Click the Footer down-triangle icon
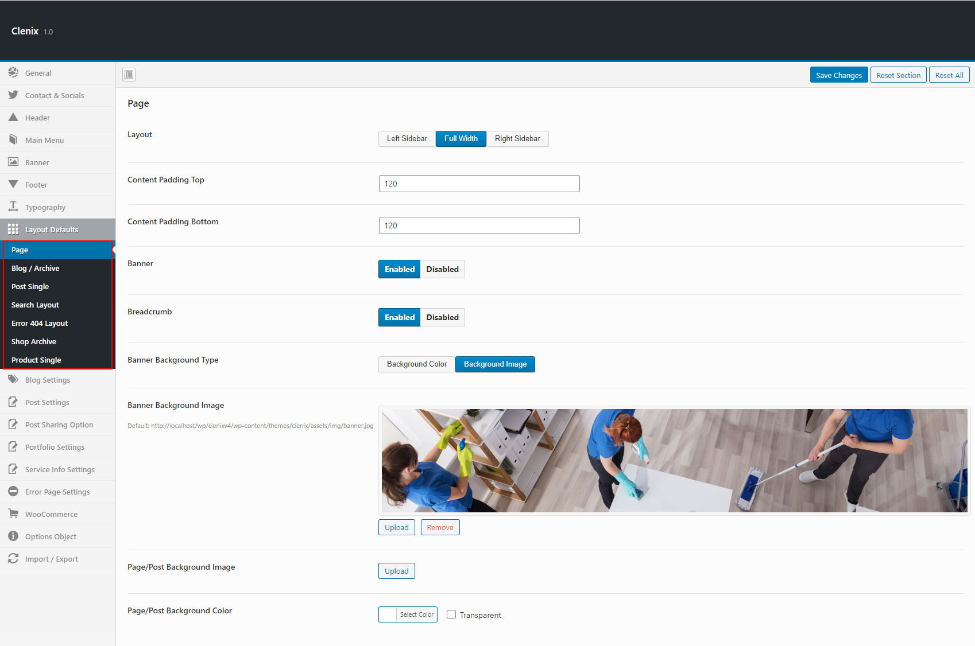The image size is (975, 646). 13,184
